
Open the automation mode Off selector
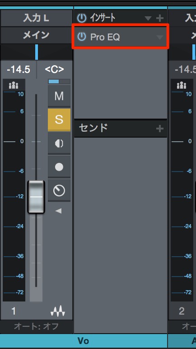click(37, 326)
